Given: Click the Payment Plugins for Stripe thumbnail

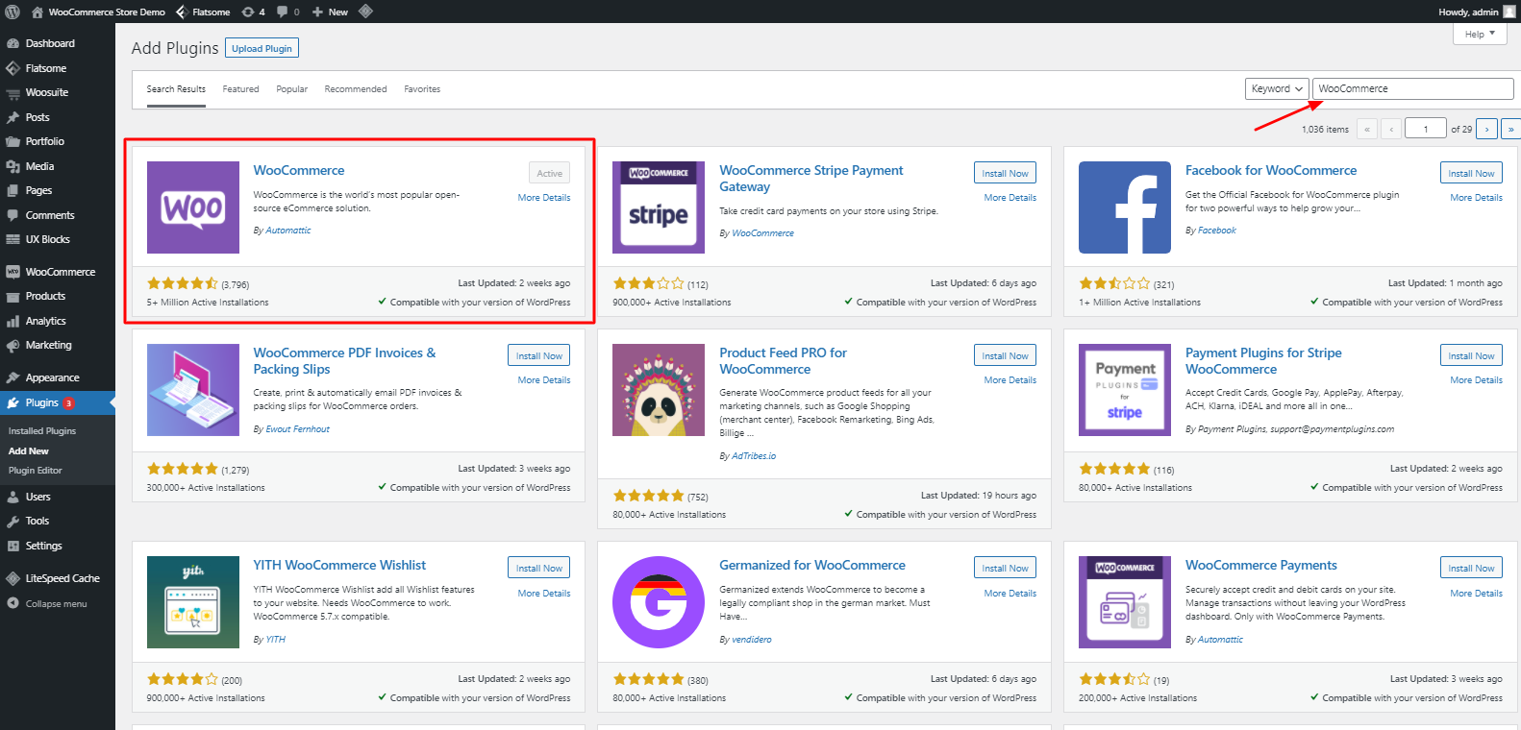Looking at the screenshot, I should tap(1125, 390).
